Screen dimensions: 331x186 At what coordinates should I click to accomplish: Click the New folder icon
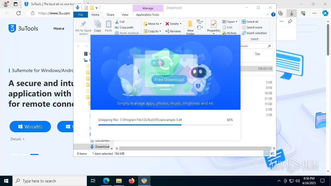tap(190, 24)
